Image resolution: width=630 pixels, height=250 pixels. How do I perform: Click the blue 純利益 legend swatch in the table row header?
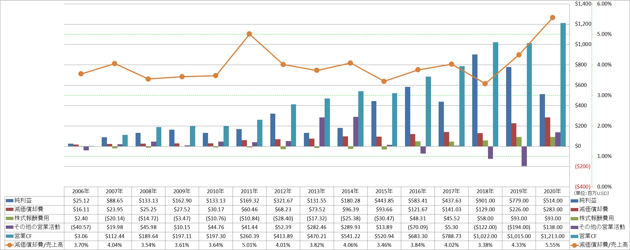(10, 201)
